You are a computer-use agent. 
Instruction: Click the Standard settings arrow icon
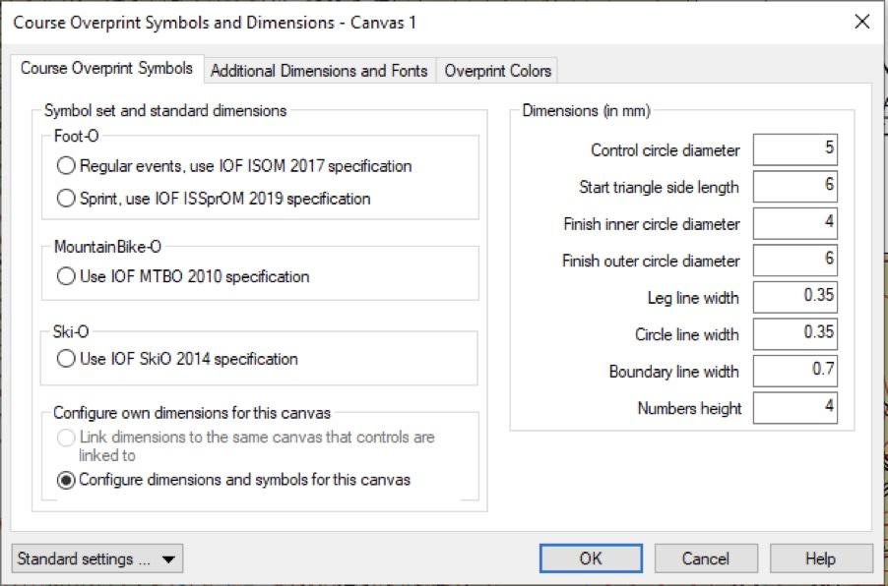coord(168,559)
